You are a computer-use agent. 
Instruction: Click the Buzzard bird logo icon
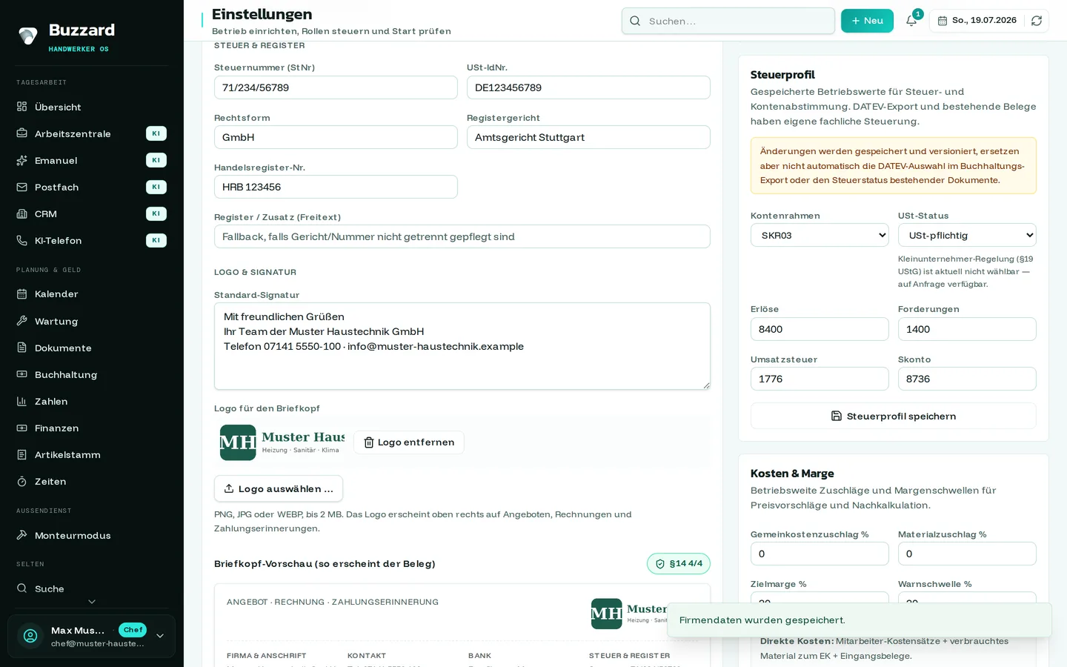[x=28, y=36]
